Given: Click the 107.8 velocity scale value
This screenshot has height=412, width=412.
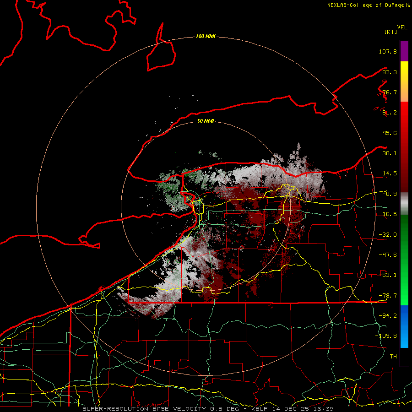Looking at the screenshot, I should click(x=388, y=51).
